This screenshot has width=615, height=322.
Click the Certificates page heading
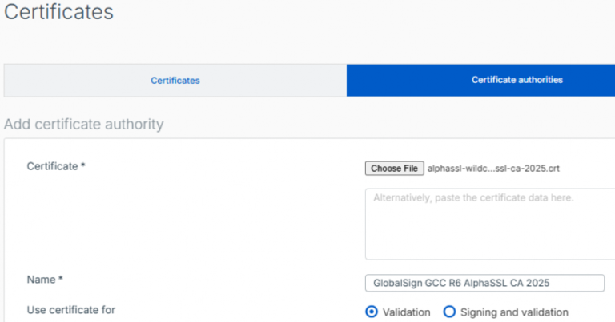[58, 13]
